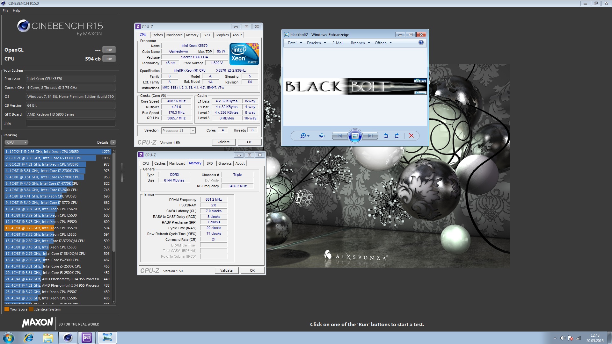Click E-Mail in photo viewer toolbar
Screen dimensions: 612x344
point(338,43)
